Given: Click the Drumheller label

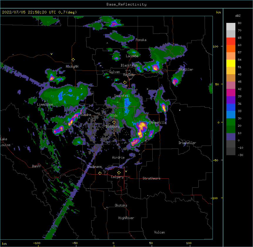Looking at the screenshot, I should (x=187, y=143).
